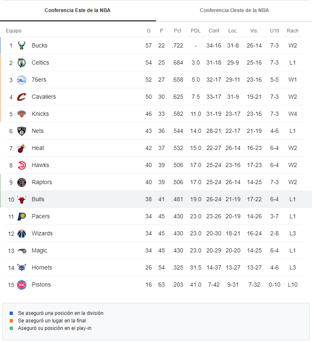Switch to Conferencia Oeste de la NBA tab

[x=234, y=10]
